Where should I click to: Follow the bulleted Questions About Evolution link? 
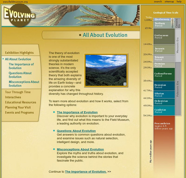(x=76, y=131)
